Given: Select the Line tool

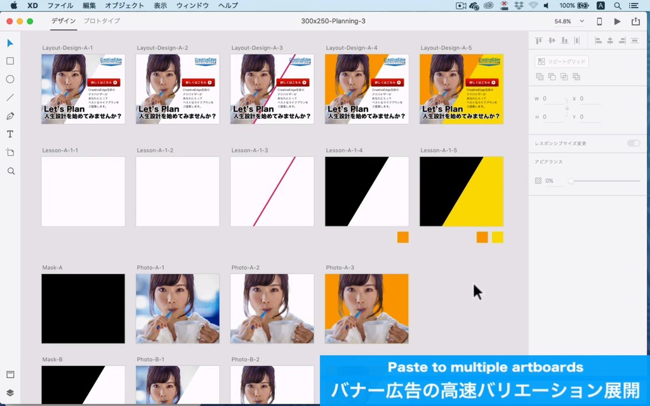Looking at the screenshot, I should click(x=10, y=98).
